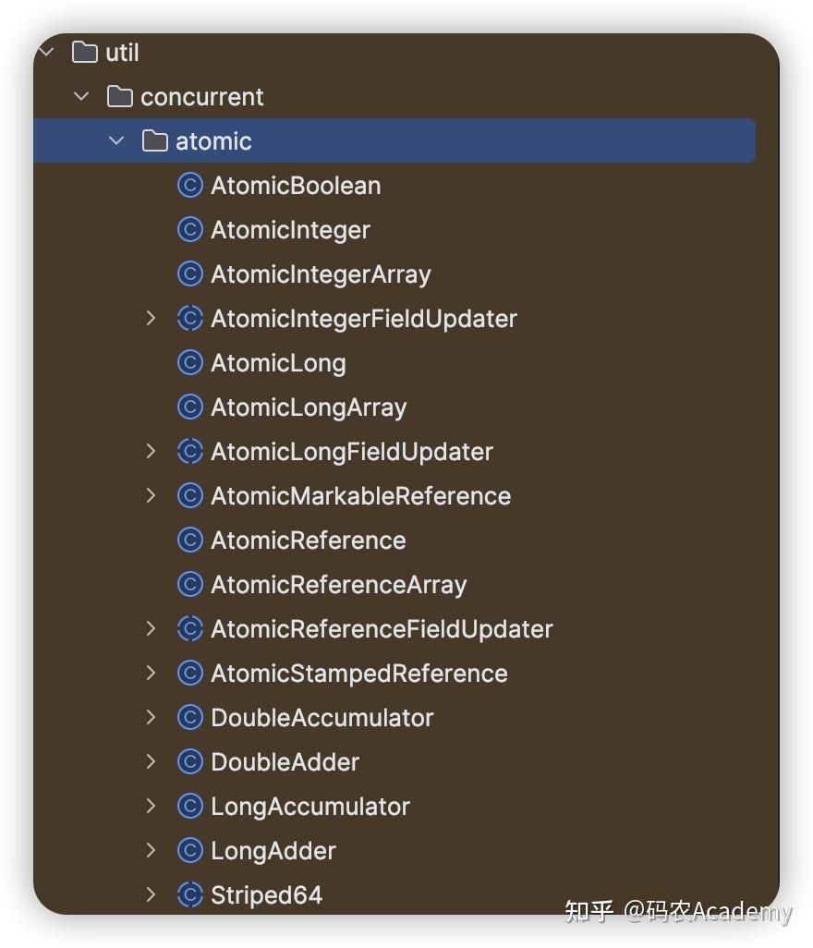Click the concurrent folder icon

pyautogui.click(x=120, y=97)
